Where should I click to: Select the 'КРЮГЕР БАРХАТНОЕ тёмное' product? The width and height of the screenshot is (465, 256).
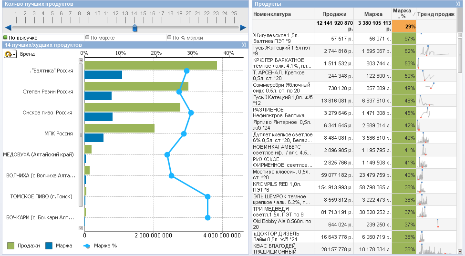coord(283,63)
